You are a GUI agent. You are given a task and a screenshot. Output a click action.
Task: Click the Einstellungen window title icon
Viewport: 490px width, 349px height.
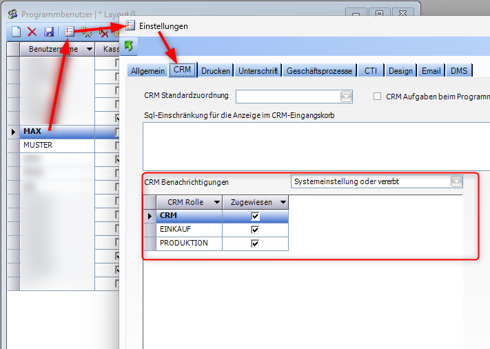[131, 26]
